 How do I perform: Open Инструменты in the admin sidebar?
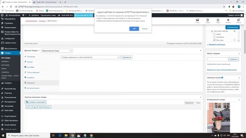pos(10,102)
